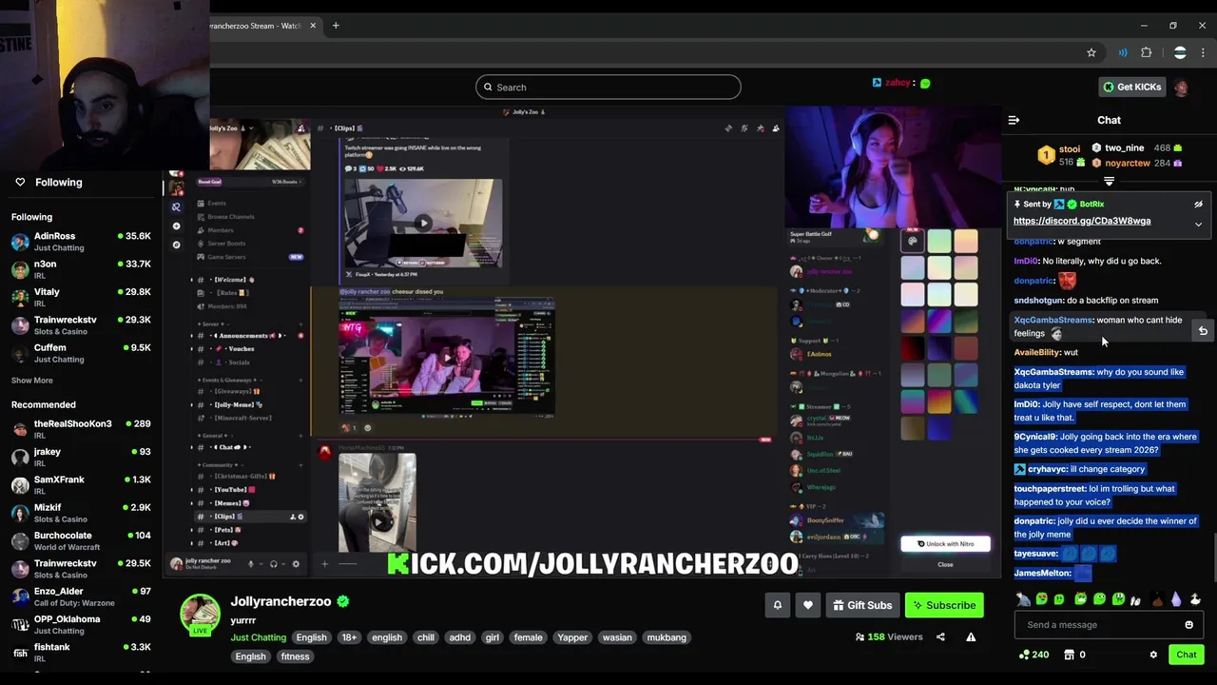Click the Yapper tag
1217x685 pixels.
point(572,637)
